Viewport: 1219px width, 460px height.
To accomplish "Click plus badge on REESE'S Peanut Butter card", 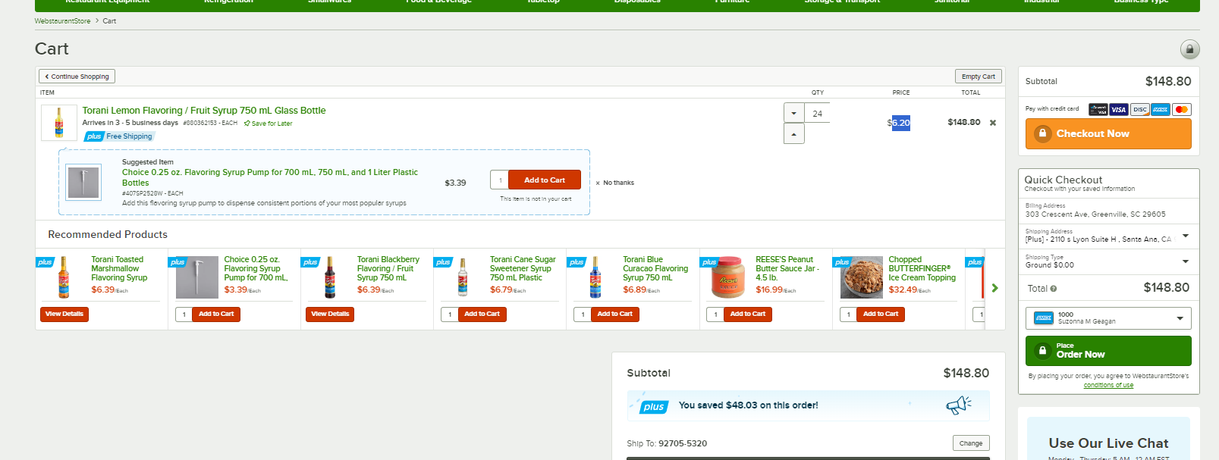I will [x=709, y=262].
